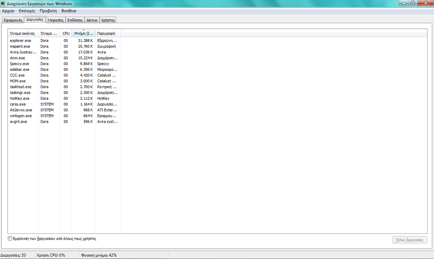Click the Ζωγραφική description cell
This screenshot has height=259, width=434.
[106, 46]
